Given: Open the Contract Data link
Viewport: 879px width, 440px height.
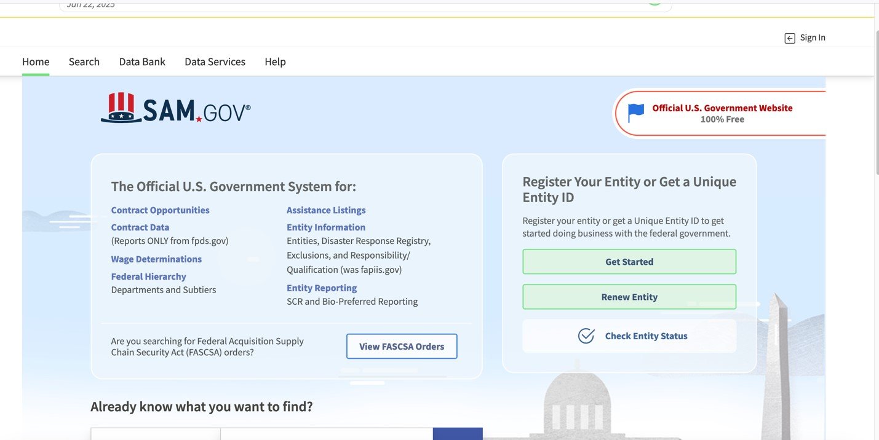Looking at the screenshot, I should click(140, 227).
